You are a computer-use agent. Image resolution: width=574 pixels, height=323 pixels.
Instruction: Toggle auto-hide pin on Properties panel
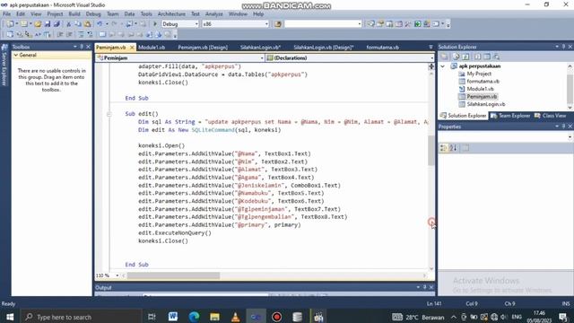[564, 127]
